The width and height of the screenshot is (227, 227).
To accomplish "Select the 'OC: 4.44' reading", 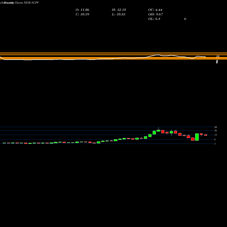I will [155, 10].
